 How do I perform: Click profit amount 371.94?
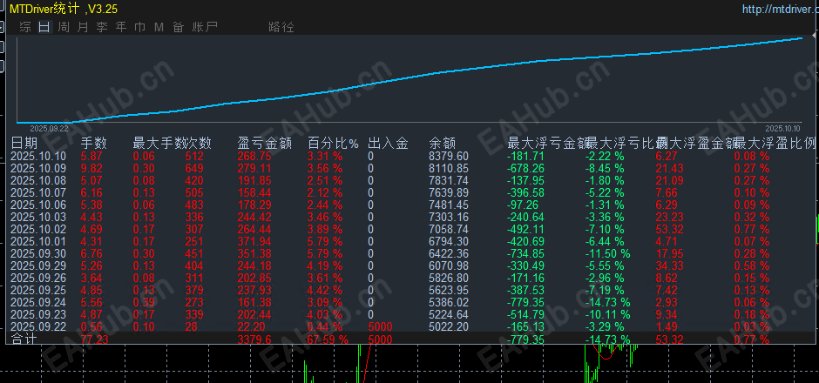(254, 241)
